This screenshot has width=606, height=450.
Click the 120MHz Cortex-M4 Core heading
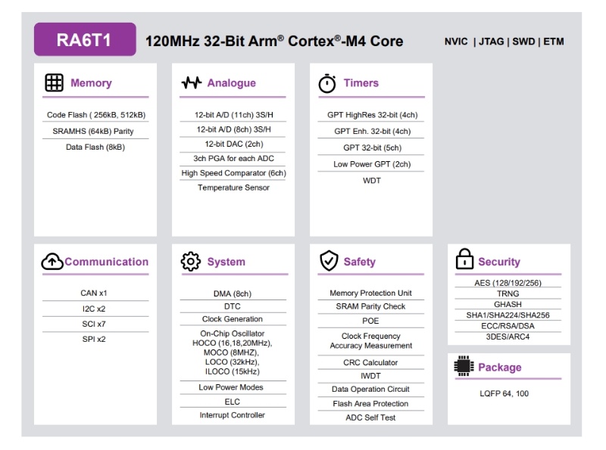[x=273, y=42]
